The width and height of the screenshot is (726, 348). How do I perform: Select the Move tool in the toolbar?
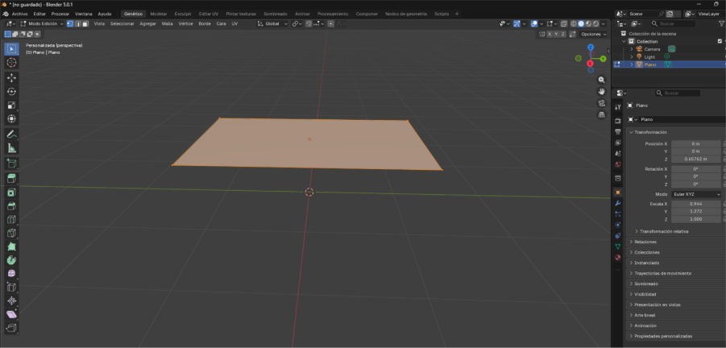pyautogui.click(x=11, y=77)
